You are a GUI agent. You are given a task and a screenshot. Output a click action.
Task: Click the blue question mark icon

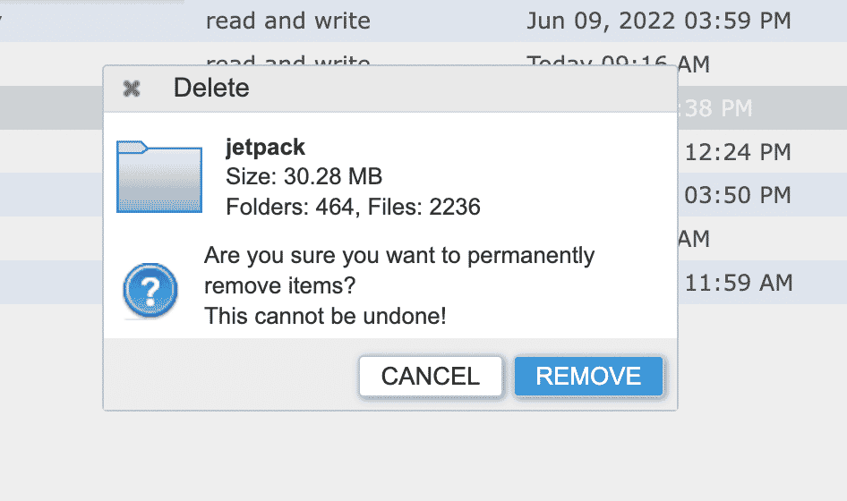pyautogui.click(x=150, y=291)
